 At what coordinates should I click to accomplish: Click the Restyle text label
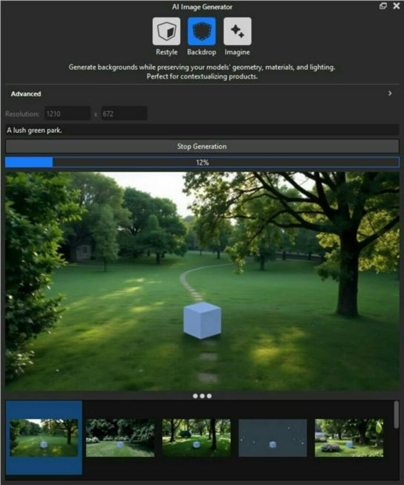point(166,52)
